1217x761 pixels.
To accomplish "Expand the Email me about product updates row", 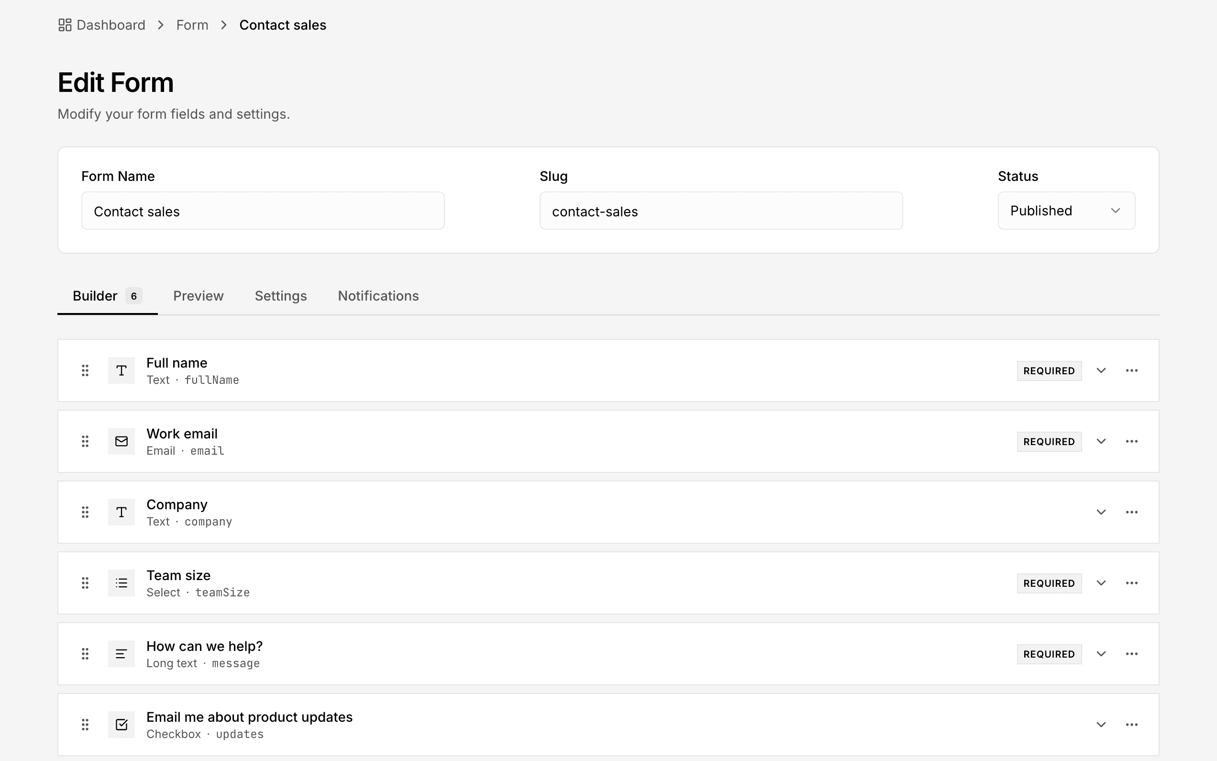I will (1101, 725).
